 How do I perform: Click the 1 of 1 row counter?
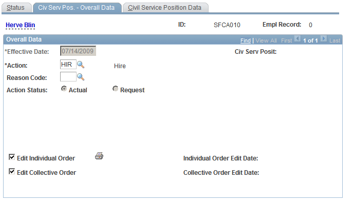click(310, 40)
